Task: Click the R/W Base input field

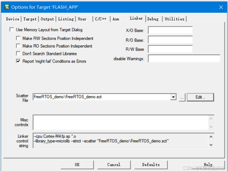Action: (170, 49)
